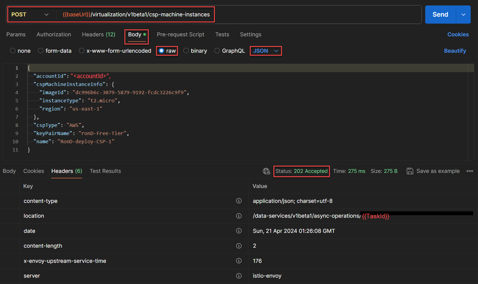Open the Settings tab
Screen dimensions: 478x284
coord(251,34)
